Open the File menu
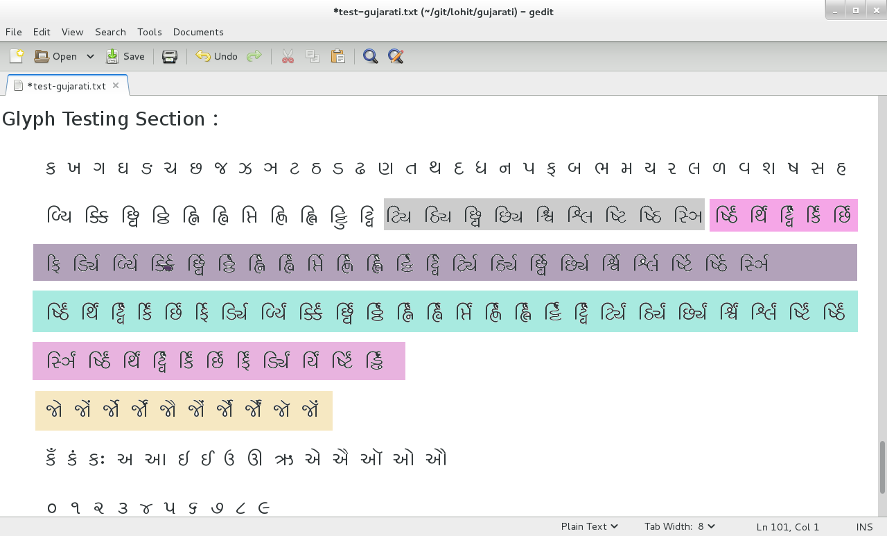Screen dimensions: 887x536 pos(14,32)
